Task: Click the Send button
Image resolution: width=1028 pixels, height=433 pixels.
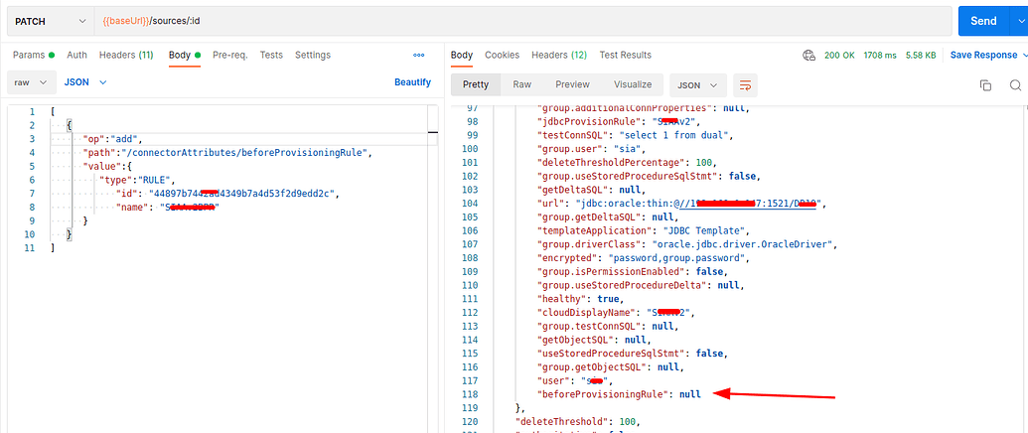Action: (982, 21)
